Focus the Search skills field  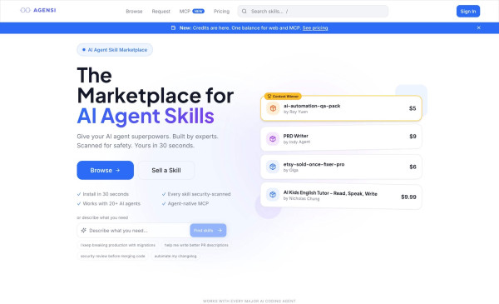(x=313, y=11)
